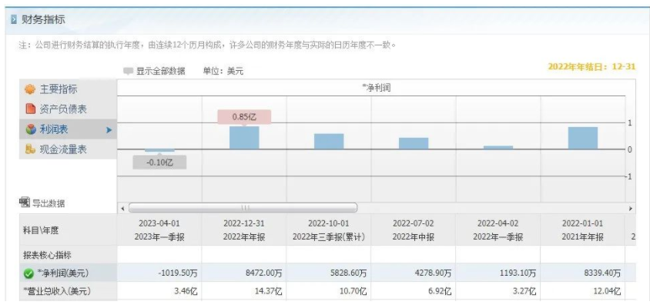
Task: Click the 2022年三季报 bar in the chart
Action: (x=329, y=141)
